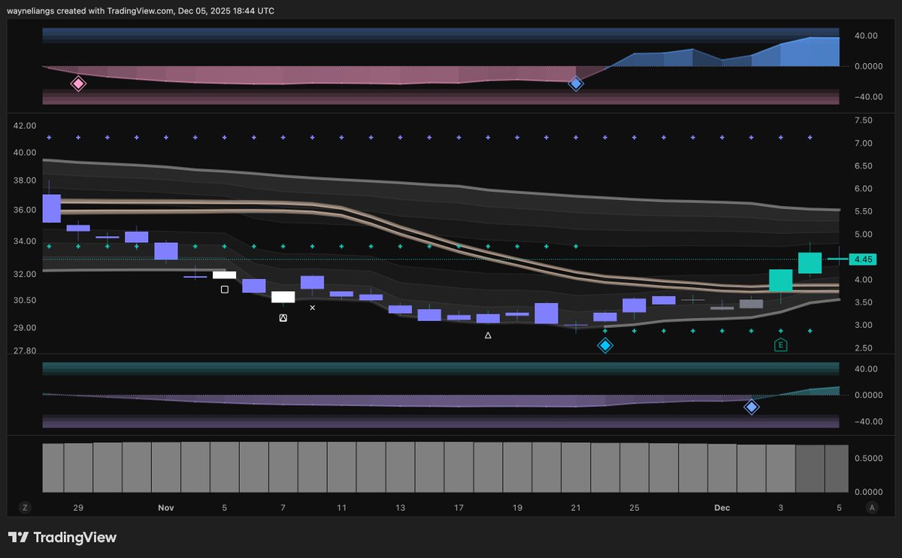The width and height of the screenshot is (902, 558).
Task: Click the hollow triangle marker near Nov 18
Action: click(488, 335)
